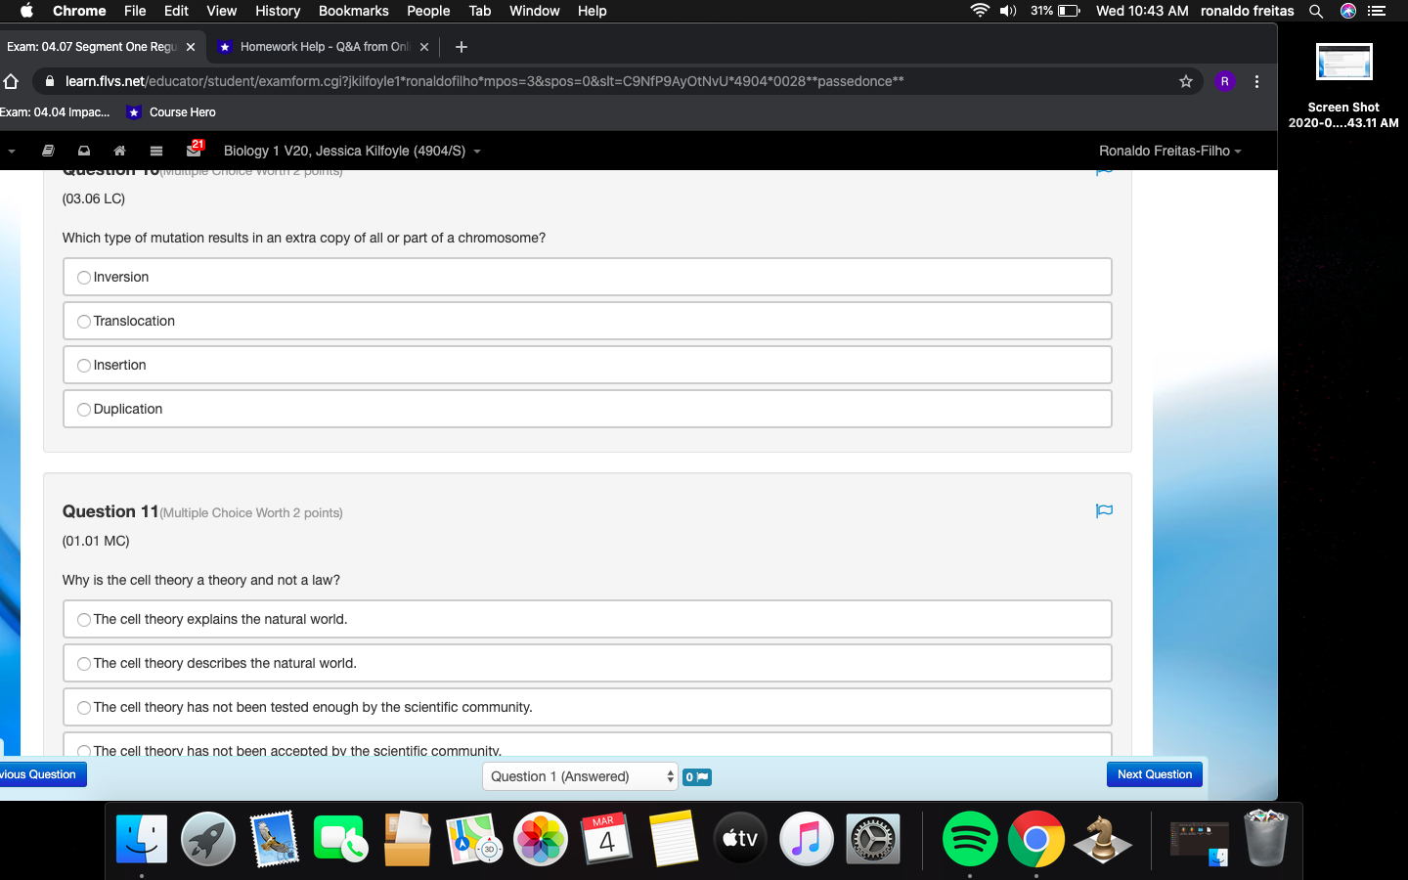Viewport: 1408px width, 880px height.
Task: Click the Next Question button
Action: pos(1154,773)
